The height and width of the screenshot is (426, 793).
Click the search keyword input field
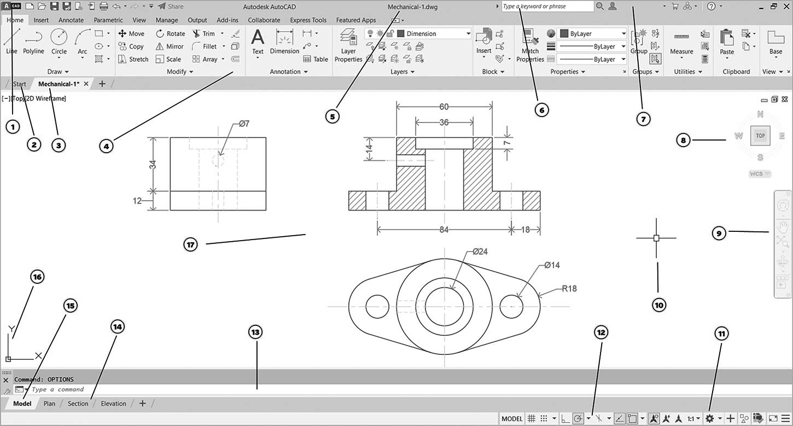tap(547, 7)
